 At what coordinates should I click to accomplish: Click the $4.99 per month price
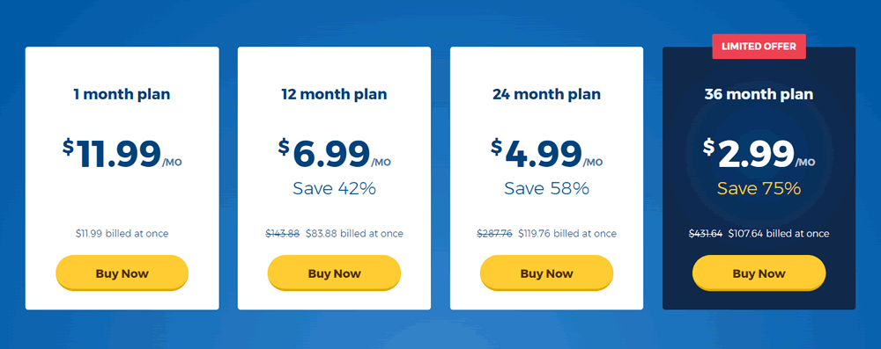[547, 154]
